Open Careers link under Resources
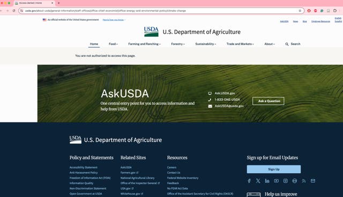 tap(171, 167)
